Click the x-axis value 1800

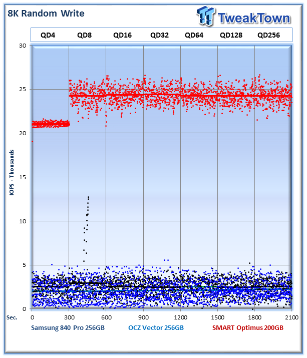[255, 317]
